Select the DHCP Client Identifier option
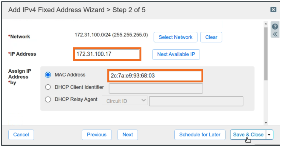282x147 pixels. (48, 87)
